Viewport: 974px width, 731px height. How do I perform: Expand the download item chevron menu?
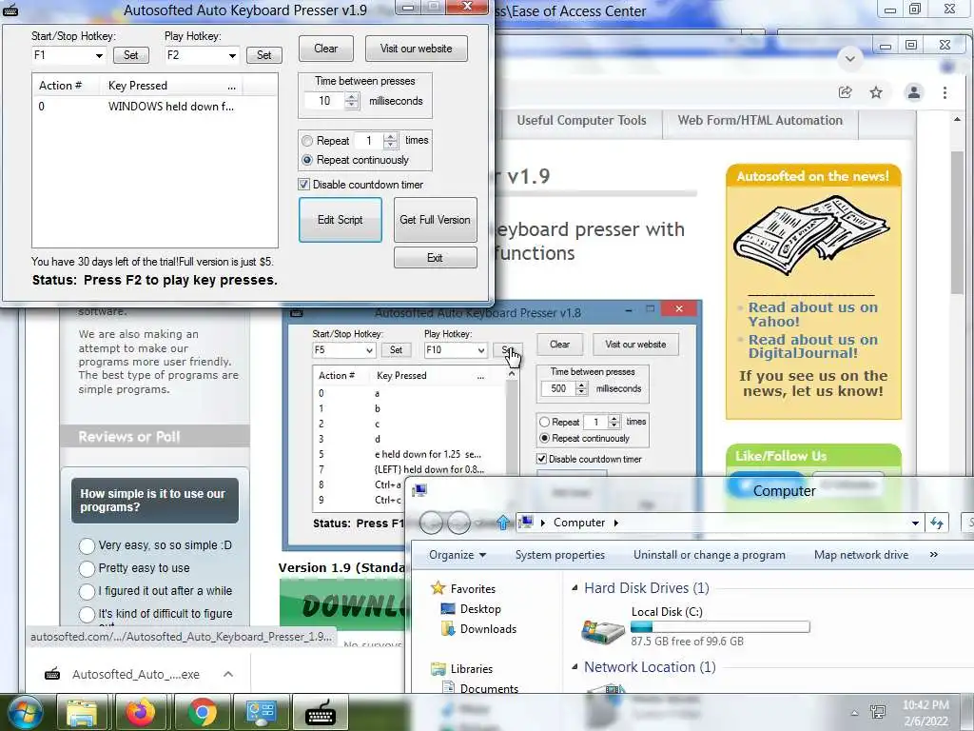pyautogui.click(x=228, y=675)
